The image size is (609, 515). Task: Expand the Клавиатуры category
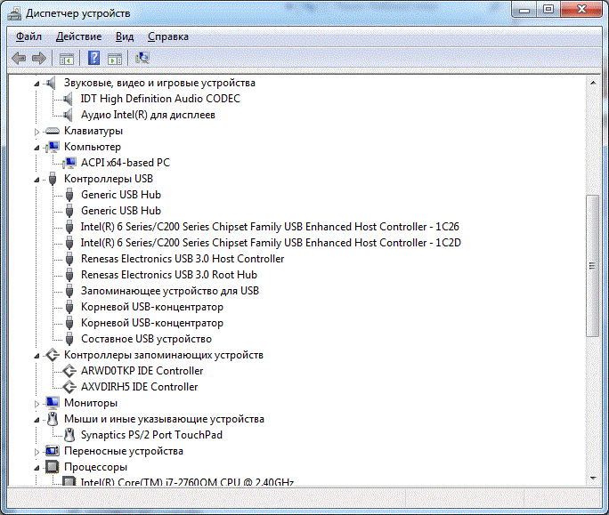(37, 132)
